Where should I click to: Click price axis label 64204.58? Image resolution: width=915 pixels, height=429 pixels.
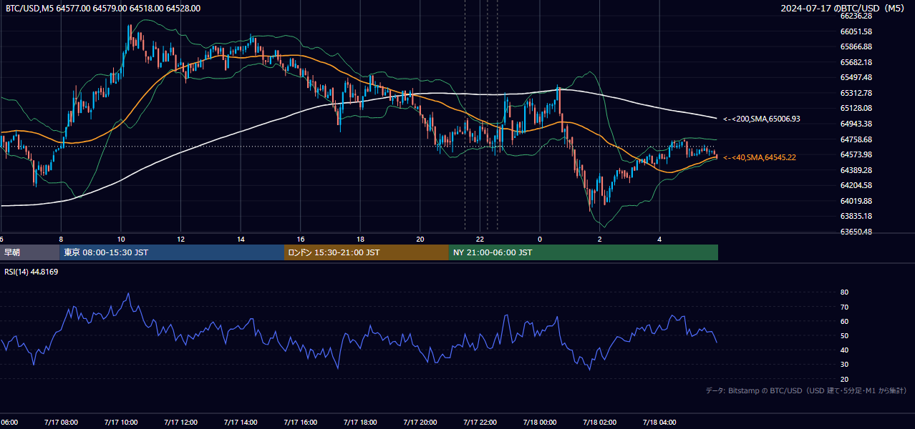(856, 185)
